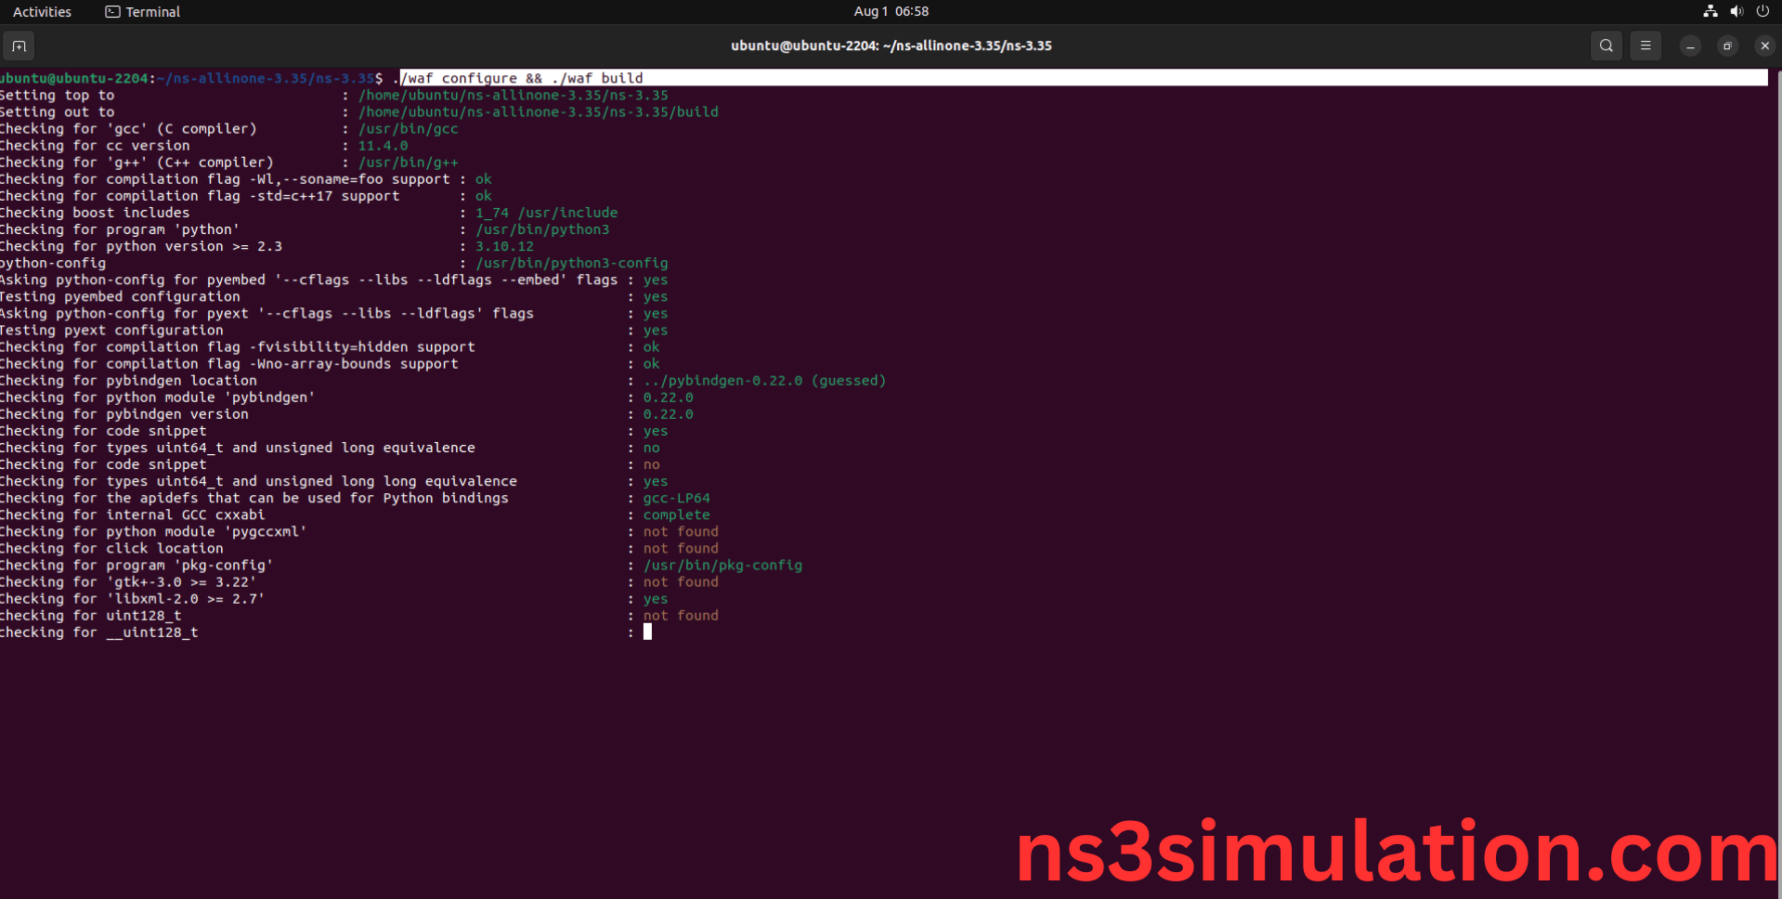Viewport: 1782px width, 899px height.
Task: Minimize the terminal window
Action: [x=1690, y=46]
